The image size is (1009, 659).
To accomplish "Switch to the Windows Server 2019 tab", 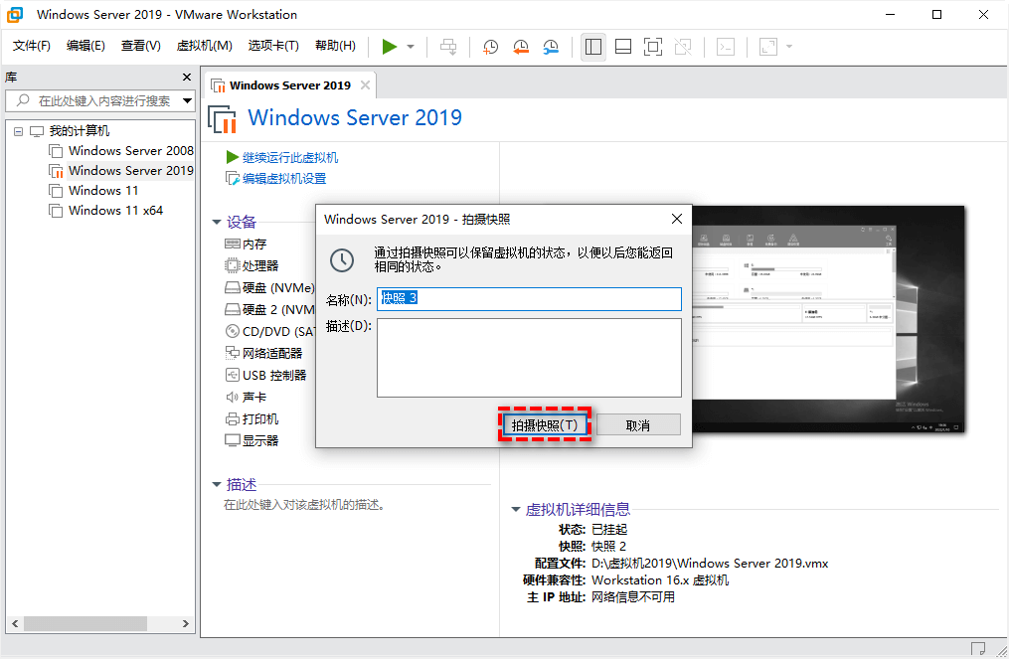I will (289, 85).
